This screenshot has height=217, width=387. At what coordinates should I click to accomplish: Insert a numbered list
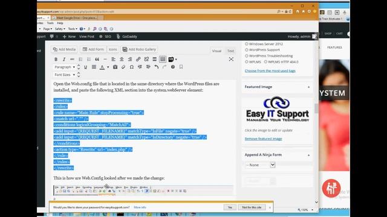89,59
